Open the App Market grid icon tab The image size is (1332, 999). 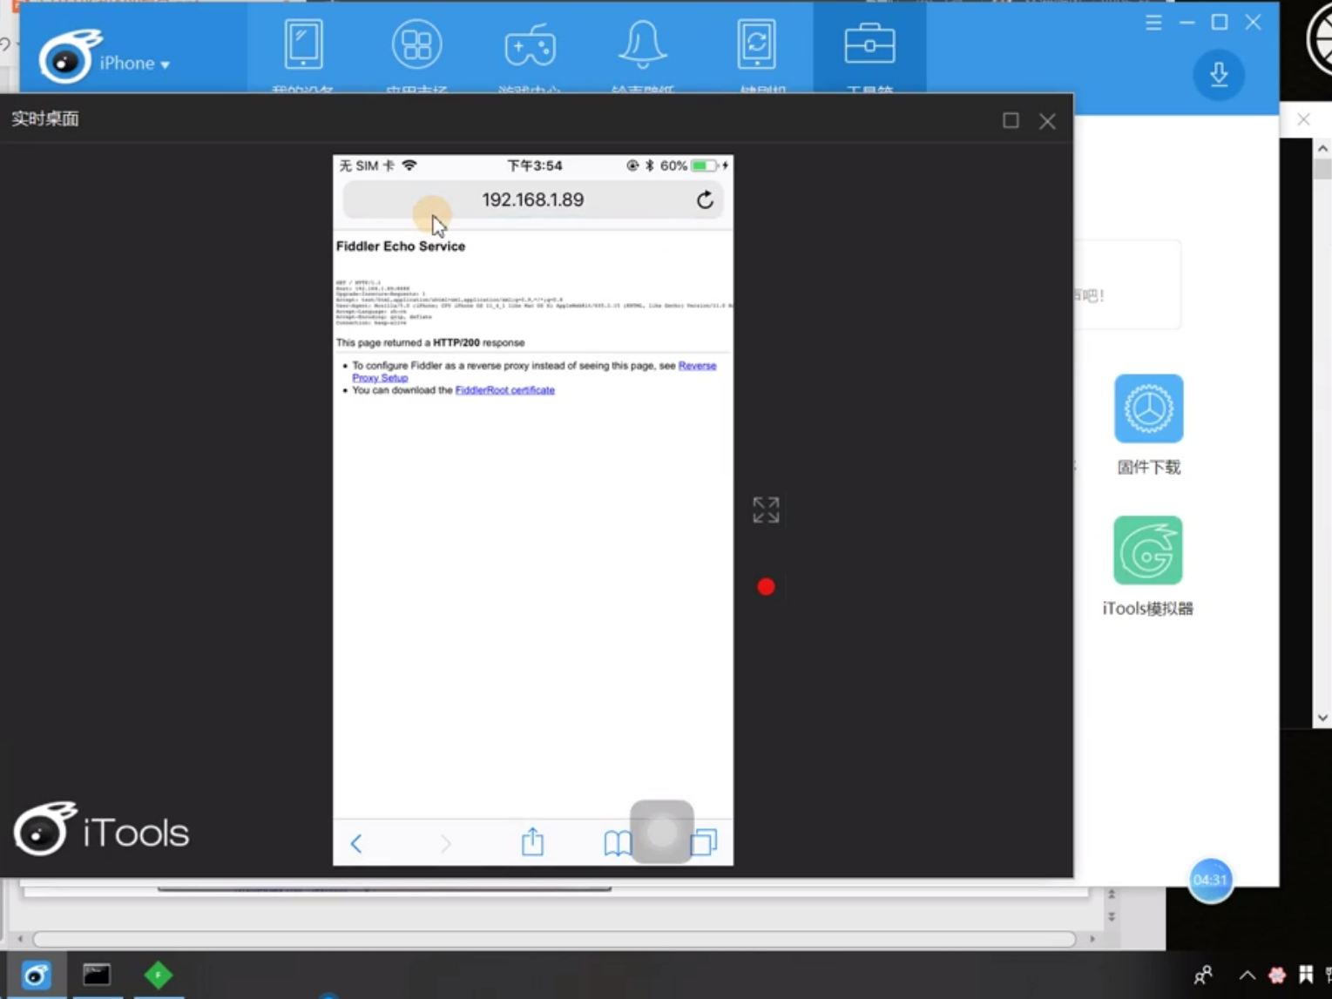pyautogui.click(x=416, y=45)
